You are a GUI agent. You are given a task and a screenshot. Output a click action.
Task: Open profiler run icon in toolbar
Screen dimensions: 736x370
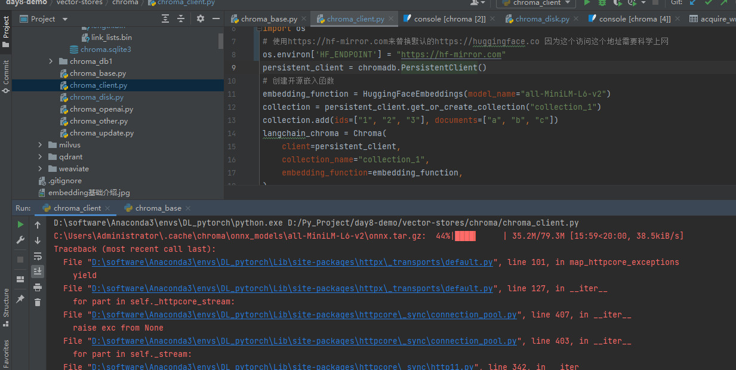633,3
